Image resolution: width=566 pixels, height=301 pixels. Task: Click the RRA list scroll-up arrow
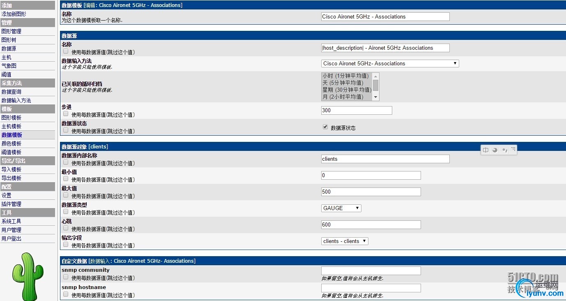(x=375, y=76)
